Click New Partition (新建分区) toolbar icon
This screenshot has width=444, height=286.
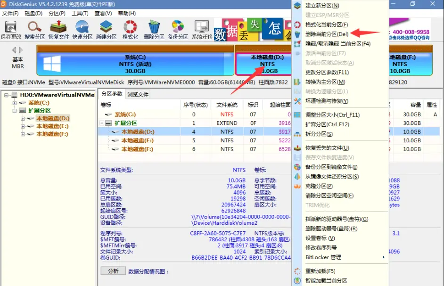106,30
